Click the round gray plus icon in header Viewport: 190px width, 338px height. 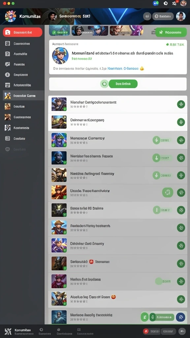(147, 16)
